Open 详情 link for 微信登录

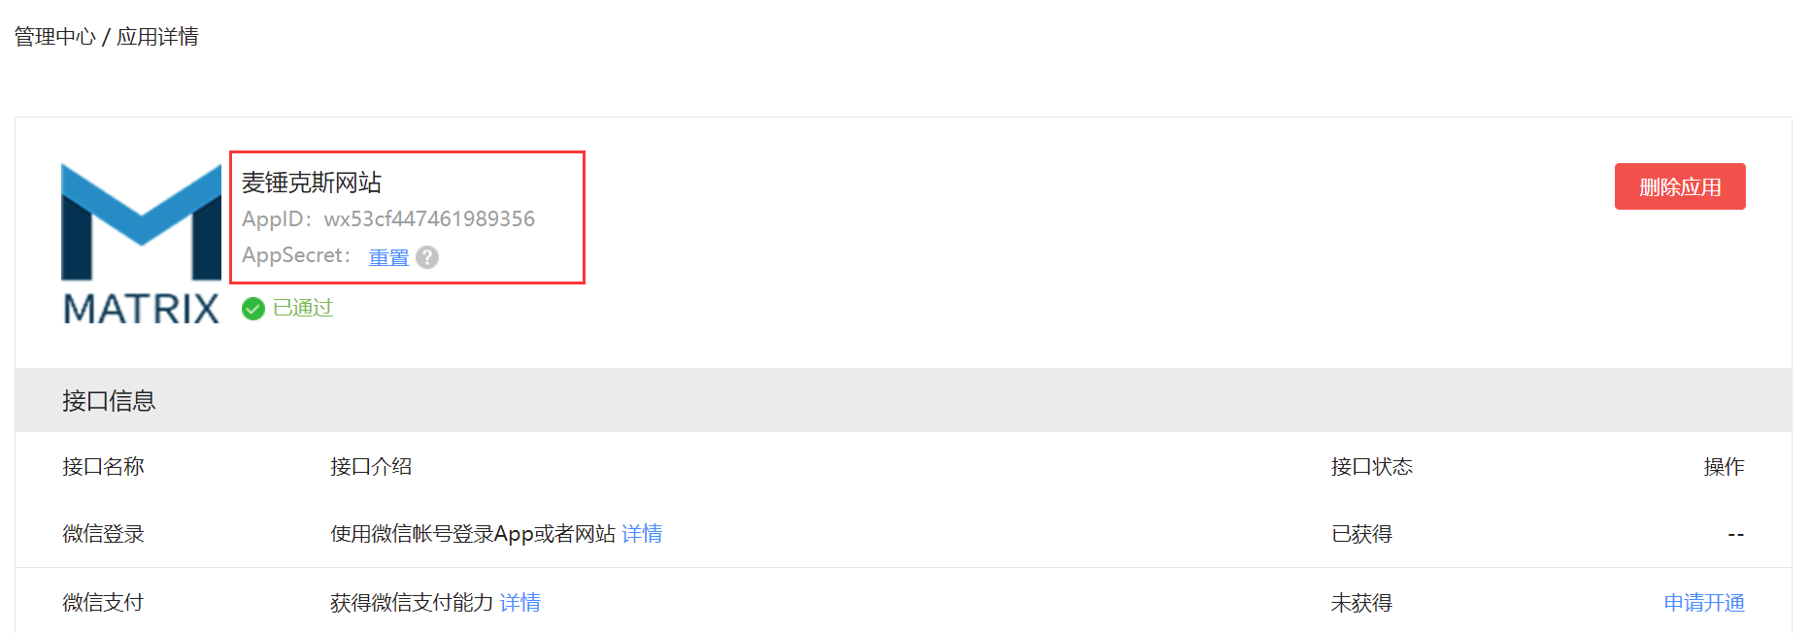tap(642, 534)
